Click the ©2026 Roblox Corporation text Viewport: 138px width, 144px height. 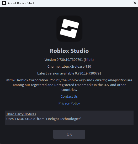point(28,80)
